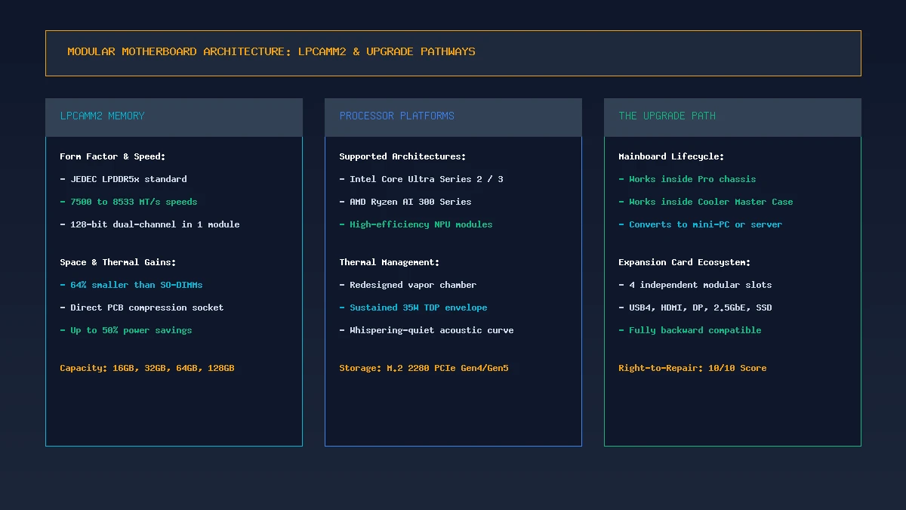Click the 'Form Factor & Speed:' heading
The height and width of the screenshot is (510, 906).
[x=112, y=156]
